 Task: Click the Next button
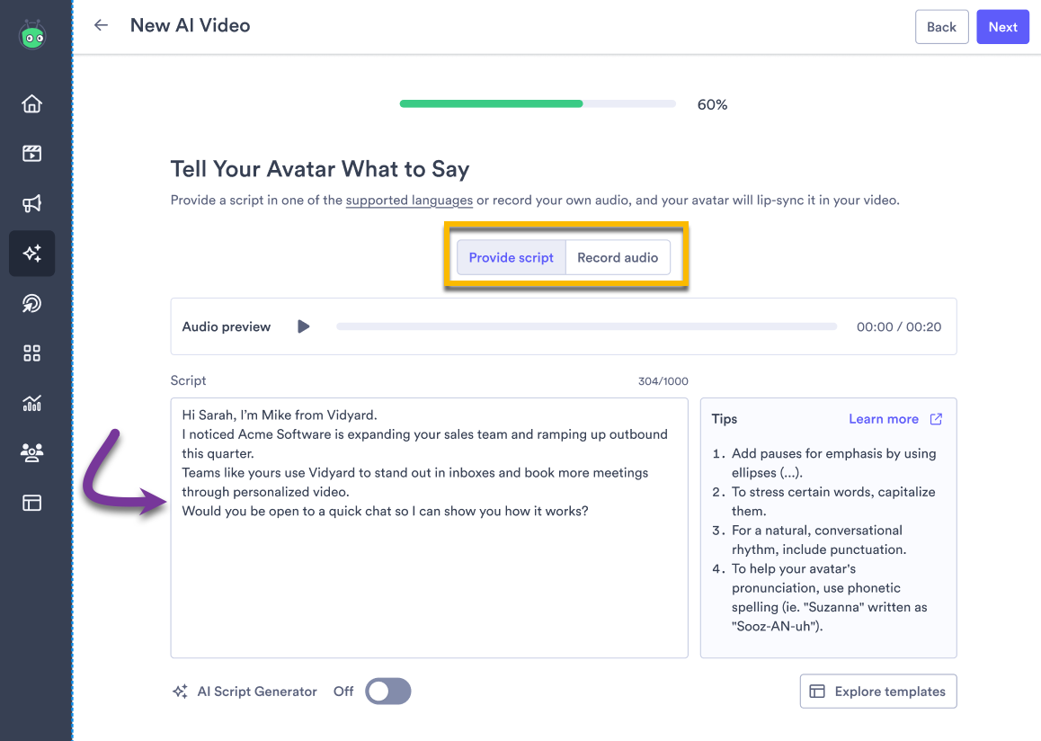(1002, 26)
